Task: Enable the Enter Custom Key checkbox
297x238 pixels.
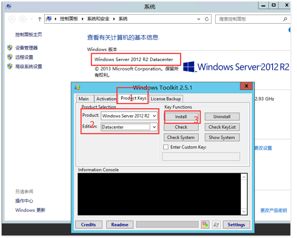Action: 166,147
